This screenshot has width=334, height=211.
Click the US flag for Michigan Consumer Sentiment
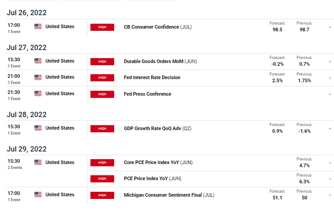pyautogui.click(x=38, y=194)
